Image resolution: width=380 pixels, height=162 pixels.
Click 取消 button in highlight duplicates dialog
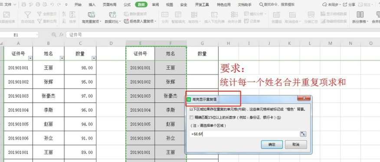(296, 145)
